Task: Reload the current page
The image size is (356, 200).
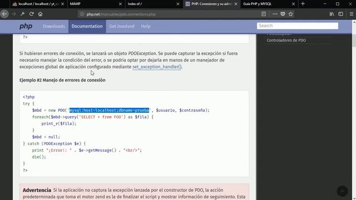Action: [31, 14]
